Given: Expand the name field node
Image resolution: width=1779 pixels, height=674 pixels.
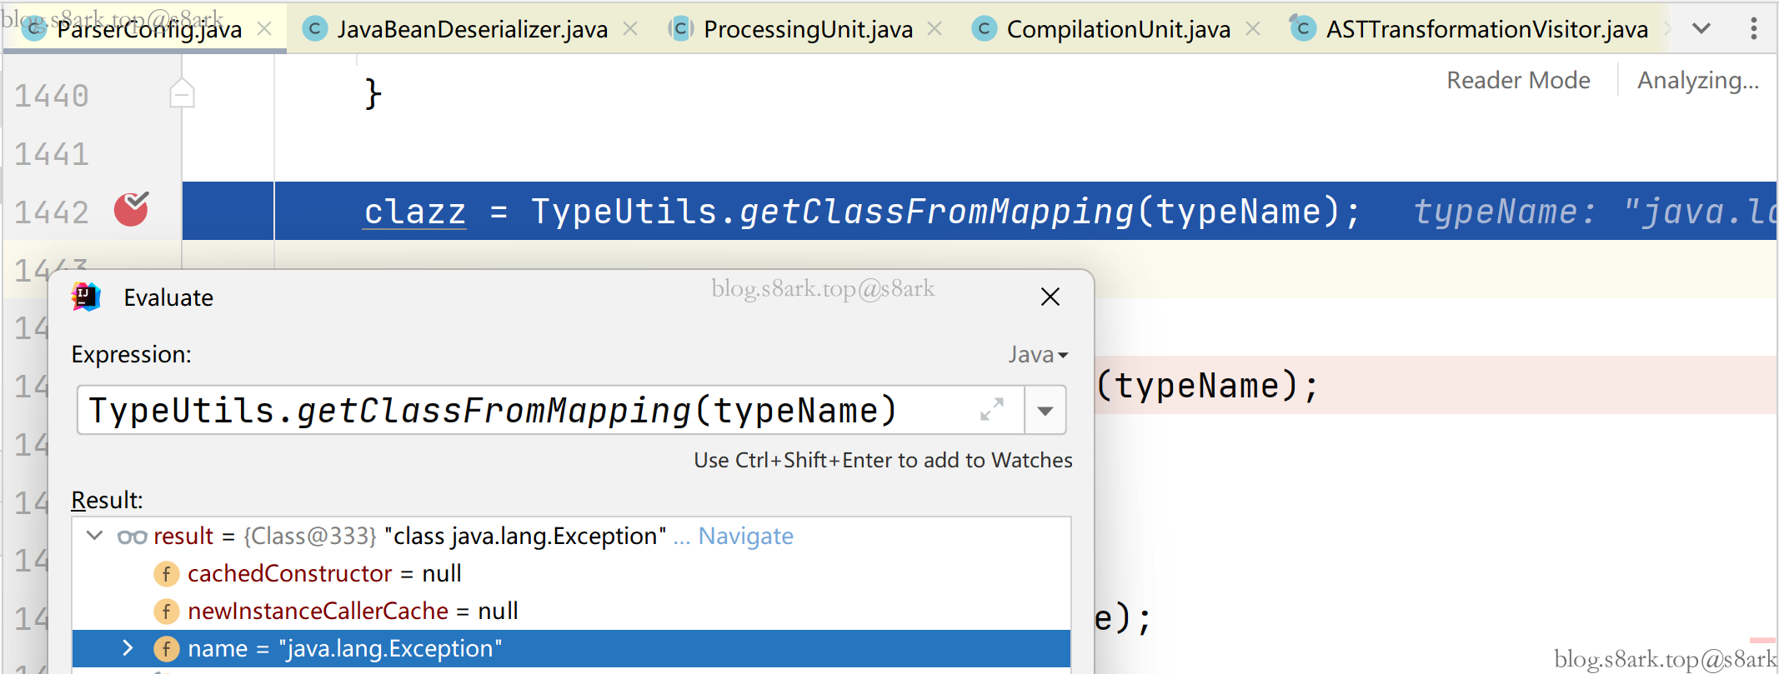Looking at the screenshot, I should coord(128,647).
